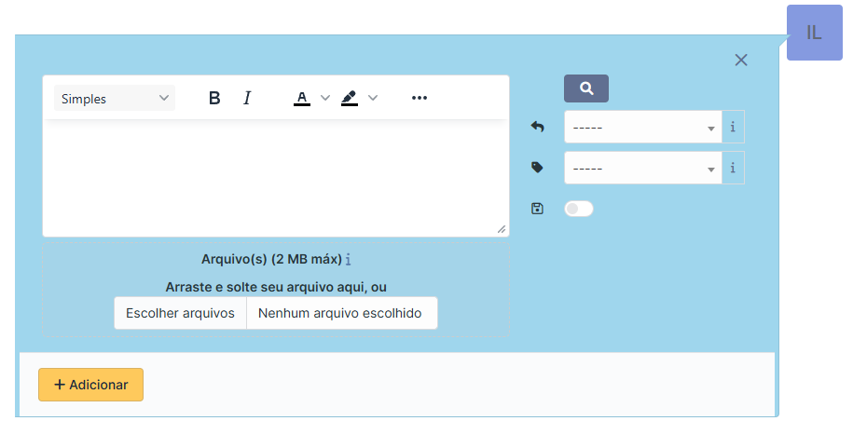
Task: Click the text 'Arraste e solte seu arquivo aqui, ou'
Action: point(276,287)
